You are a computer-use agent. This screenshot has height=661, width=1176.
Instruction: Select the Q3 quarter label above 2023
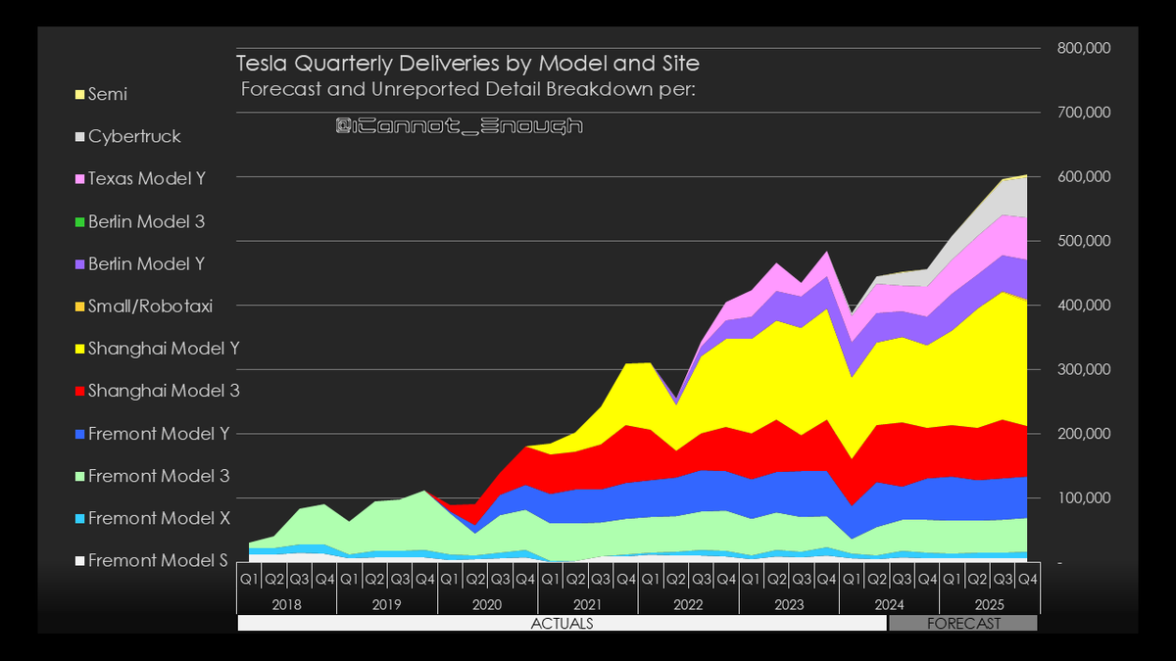tap(802, 579)
